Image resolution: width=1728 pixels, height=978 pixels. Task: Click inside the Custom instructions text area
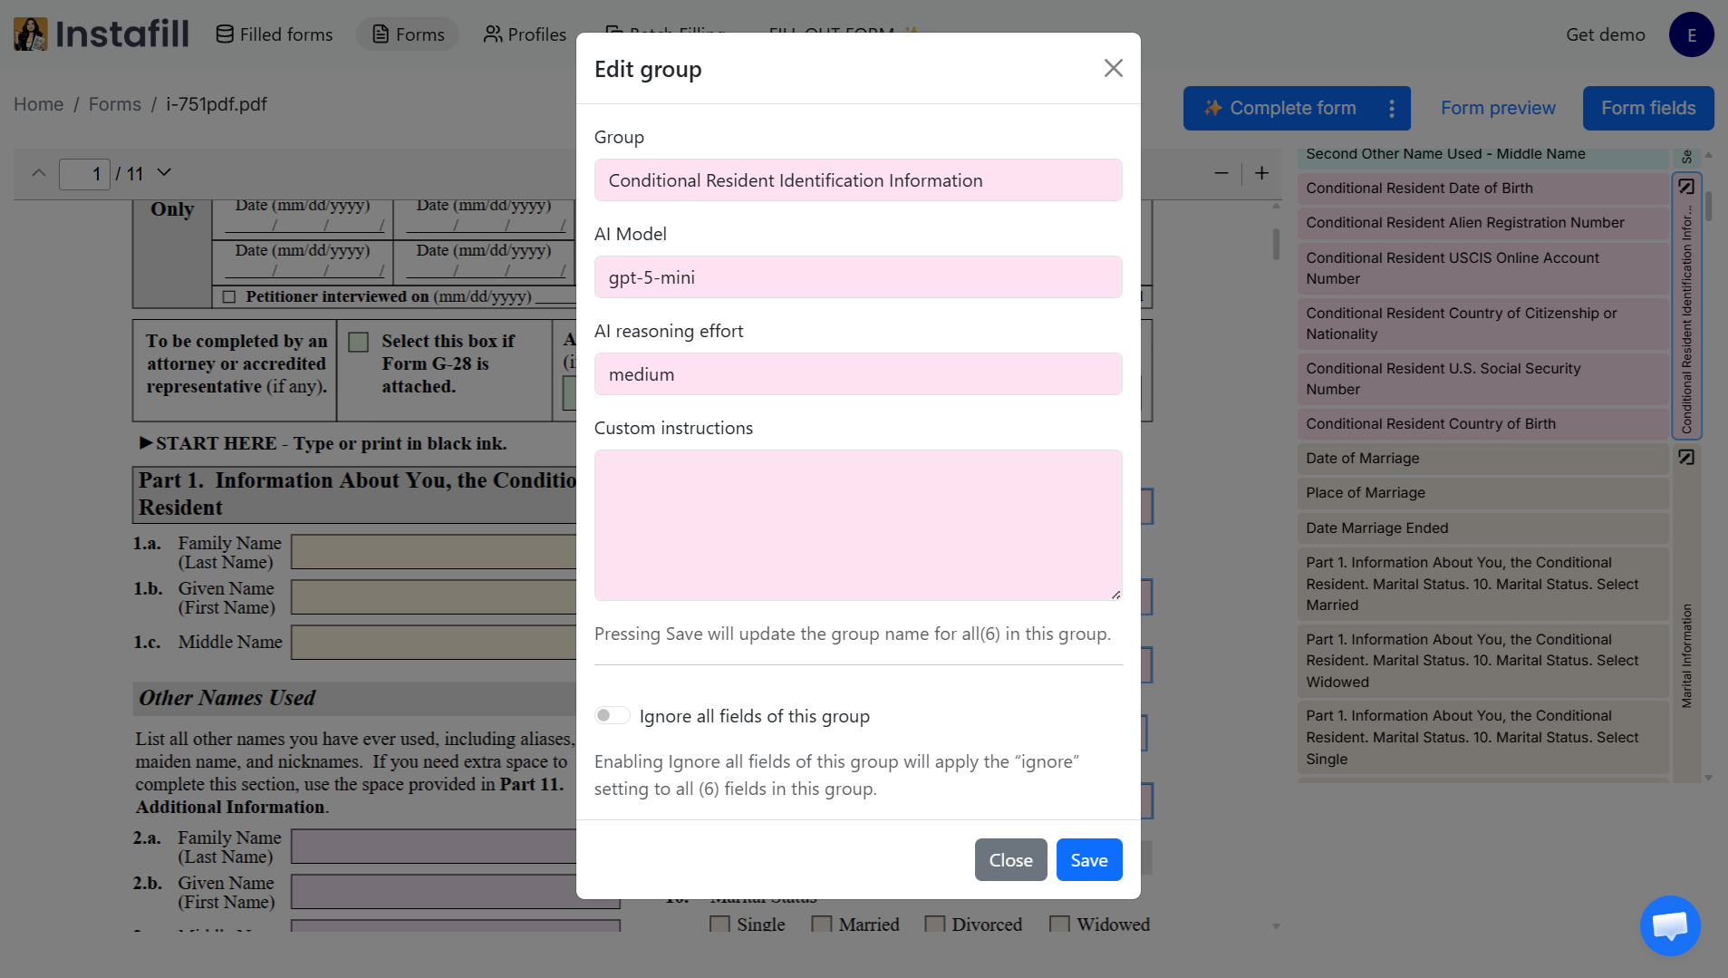(x=857, y=525)
